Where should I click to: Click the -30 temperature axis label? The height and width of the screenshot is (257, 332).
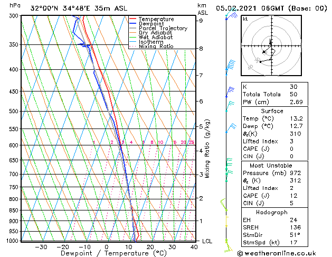(41, 247)
